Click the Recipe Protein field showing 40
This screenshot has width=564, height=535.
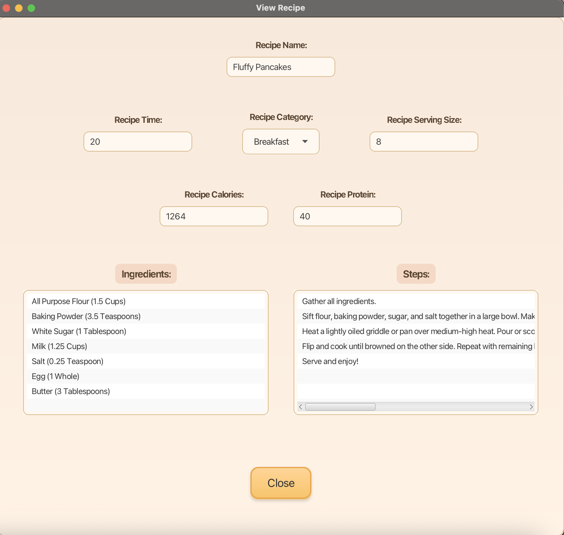(347, 216)
